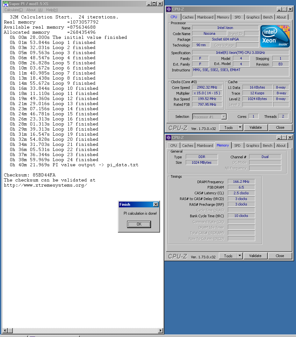Select the CPU tab in upper CPU-Z window
This screenshot has height=337, width=296.
pyautogui.click(x=174, y=17)
